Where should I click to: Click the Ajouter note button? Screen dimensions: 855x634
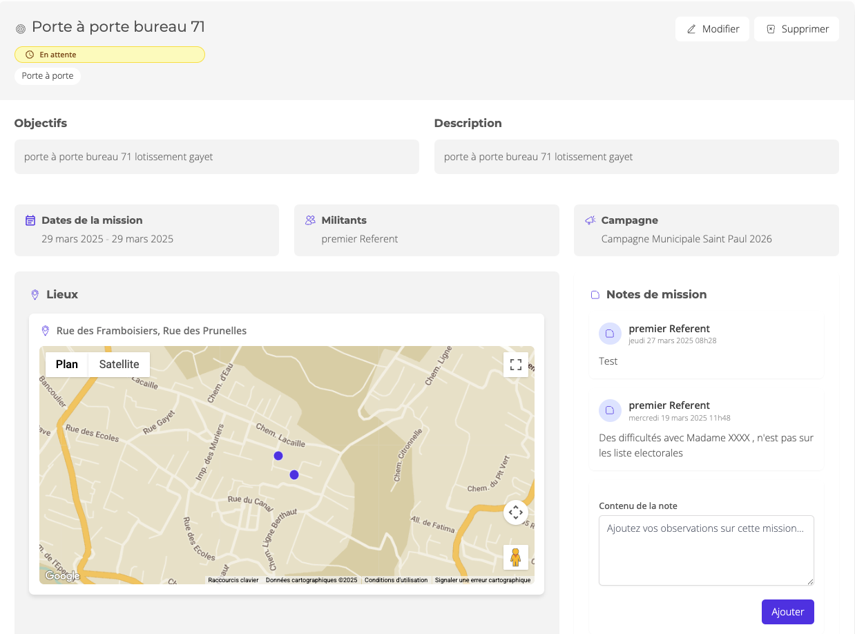(x=787, y=612)
